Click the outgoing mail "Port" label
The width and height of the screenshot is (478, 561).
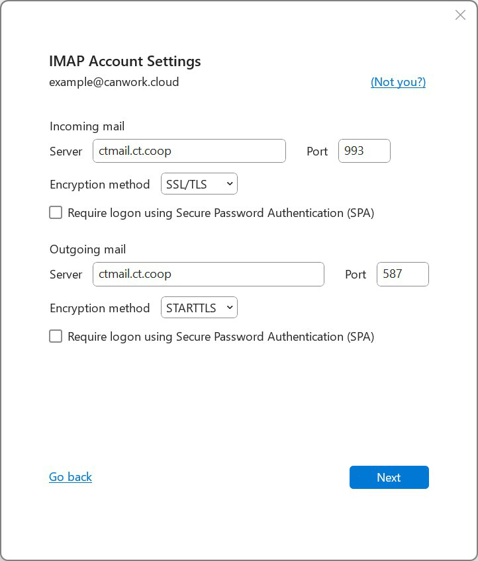356,275
